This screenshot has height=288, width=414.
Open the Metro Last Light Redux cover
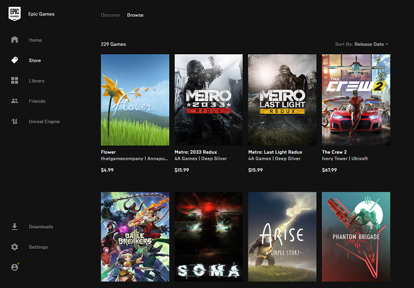pos(282,100)
